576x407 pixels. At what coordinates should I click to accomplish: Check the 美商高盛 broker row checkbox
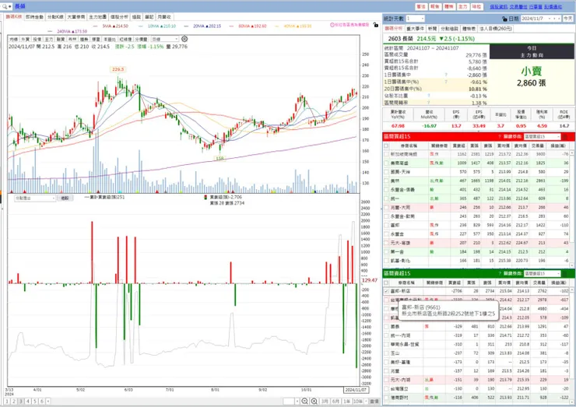click(386, 163)
